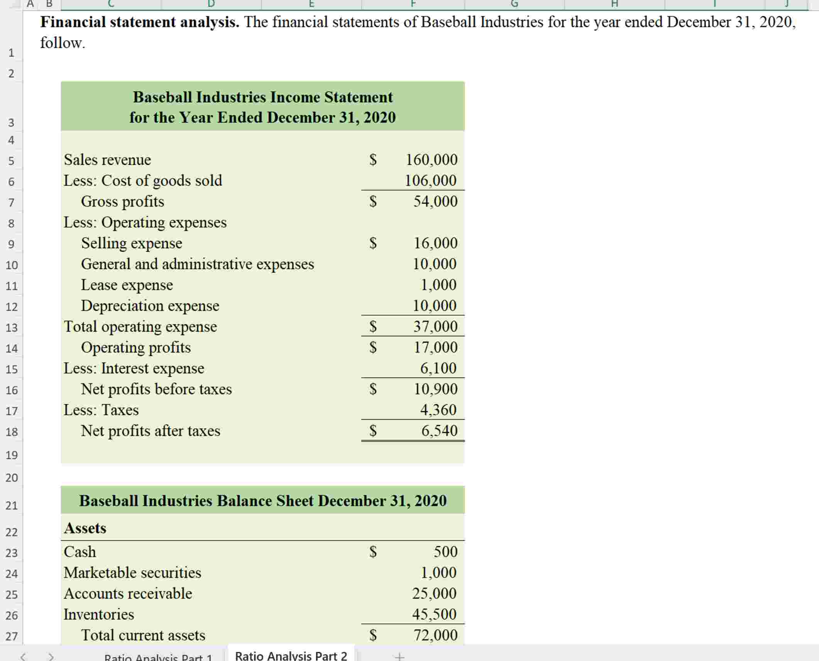Select the 37,000 total operating expense value
This screenshot has width=819, height=661.
pyautogui.click(x=436, y=327)
